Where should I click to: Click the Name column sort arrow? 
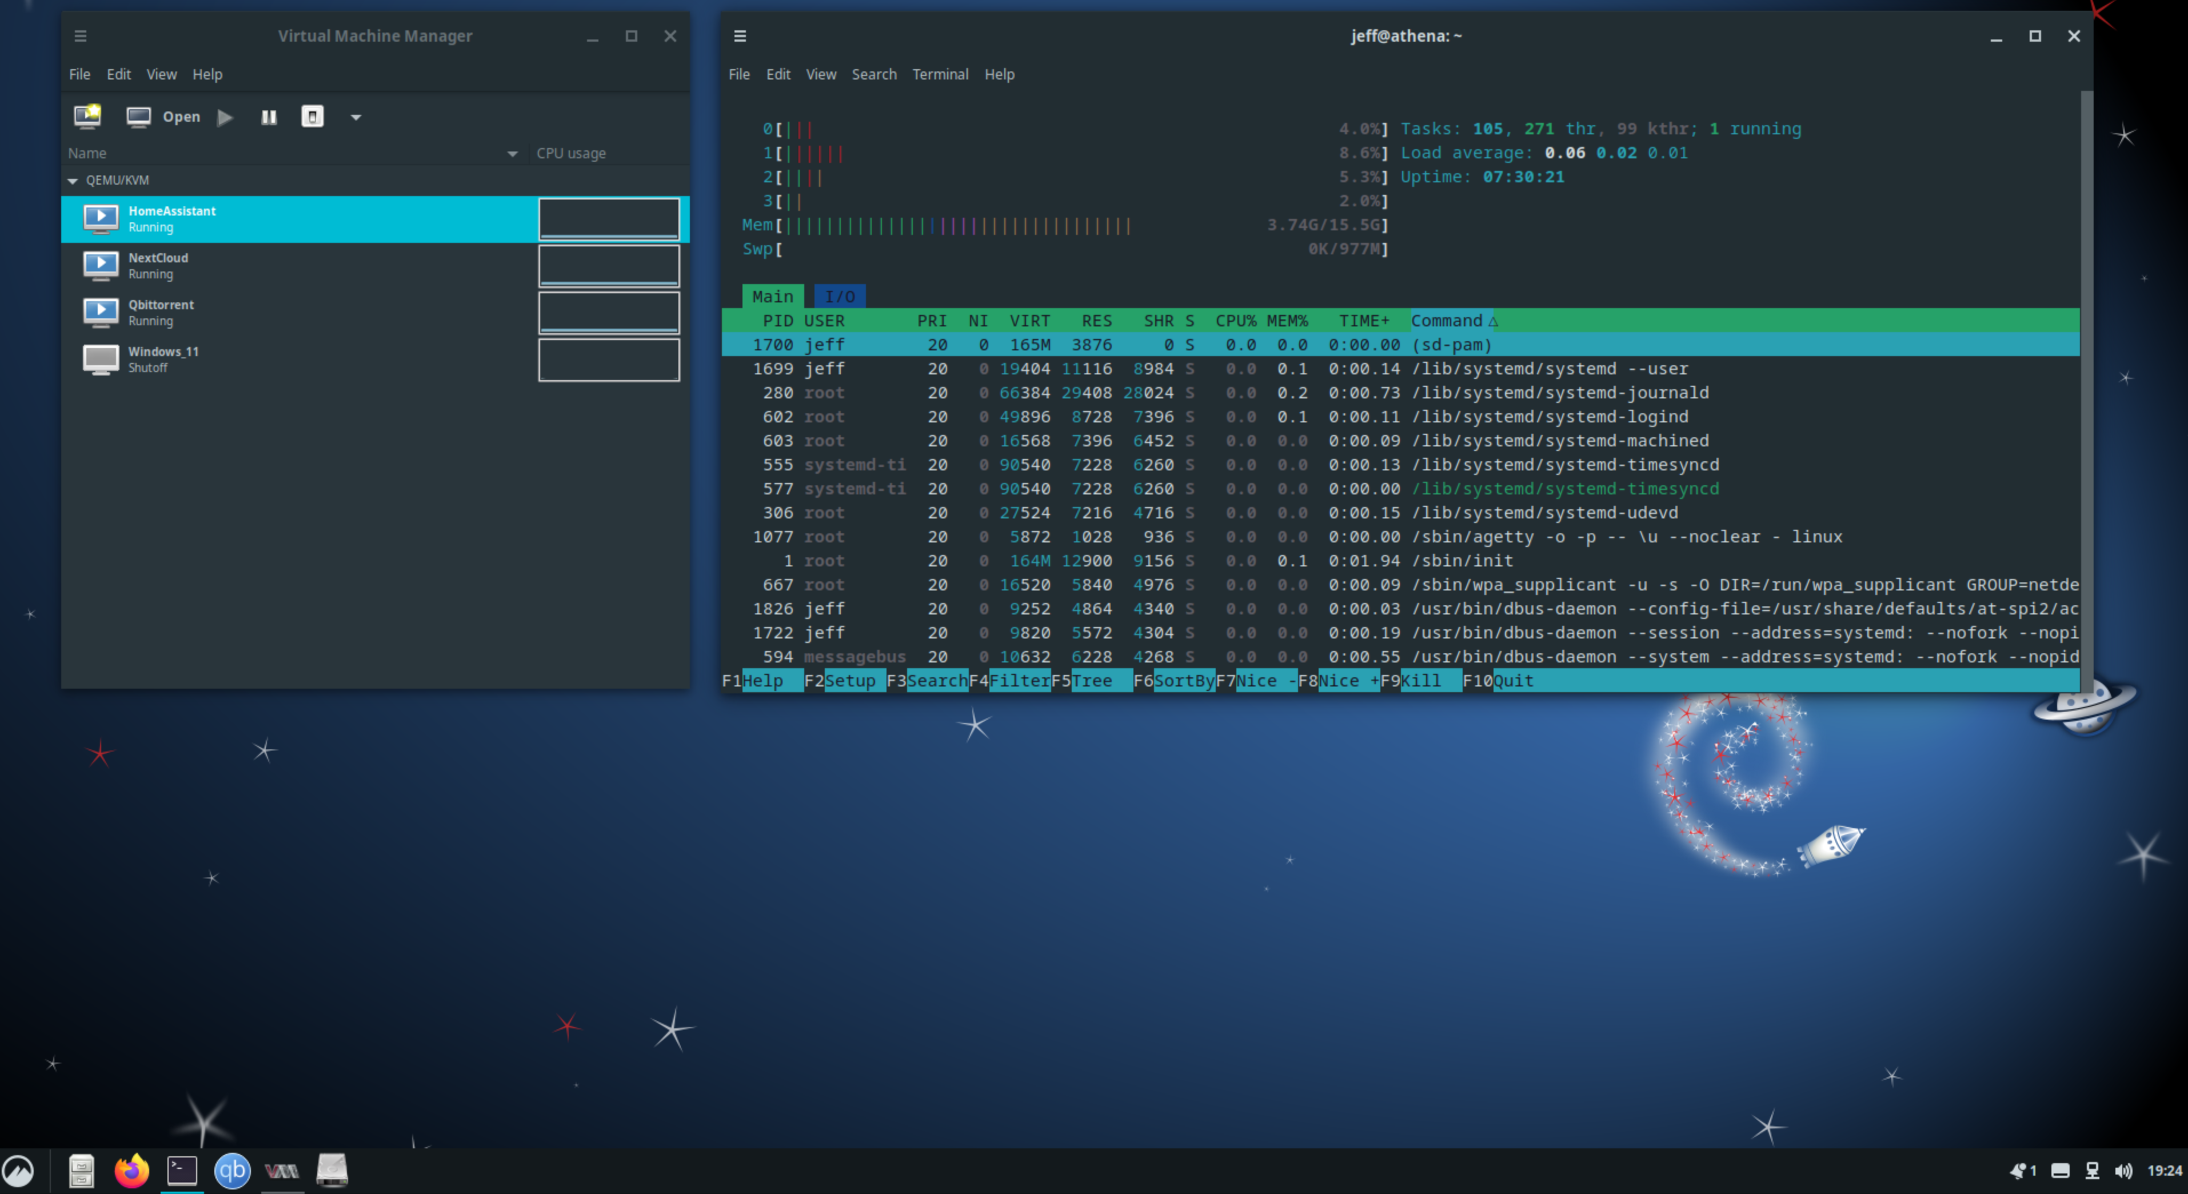pos(512,153)
